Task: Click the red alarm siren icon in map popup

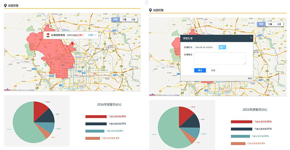Action: (x=48, y=35)
